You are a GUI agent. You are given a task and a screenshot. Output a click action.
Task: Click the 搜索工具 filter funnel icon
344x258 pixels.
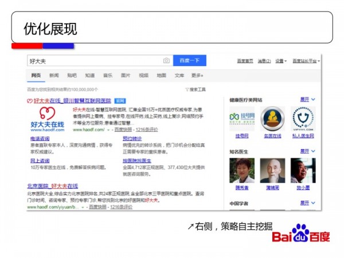(187, 89)
